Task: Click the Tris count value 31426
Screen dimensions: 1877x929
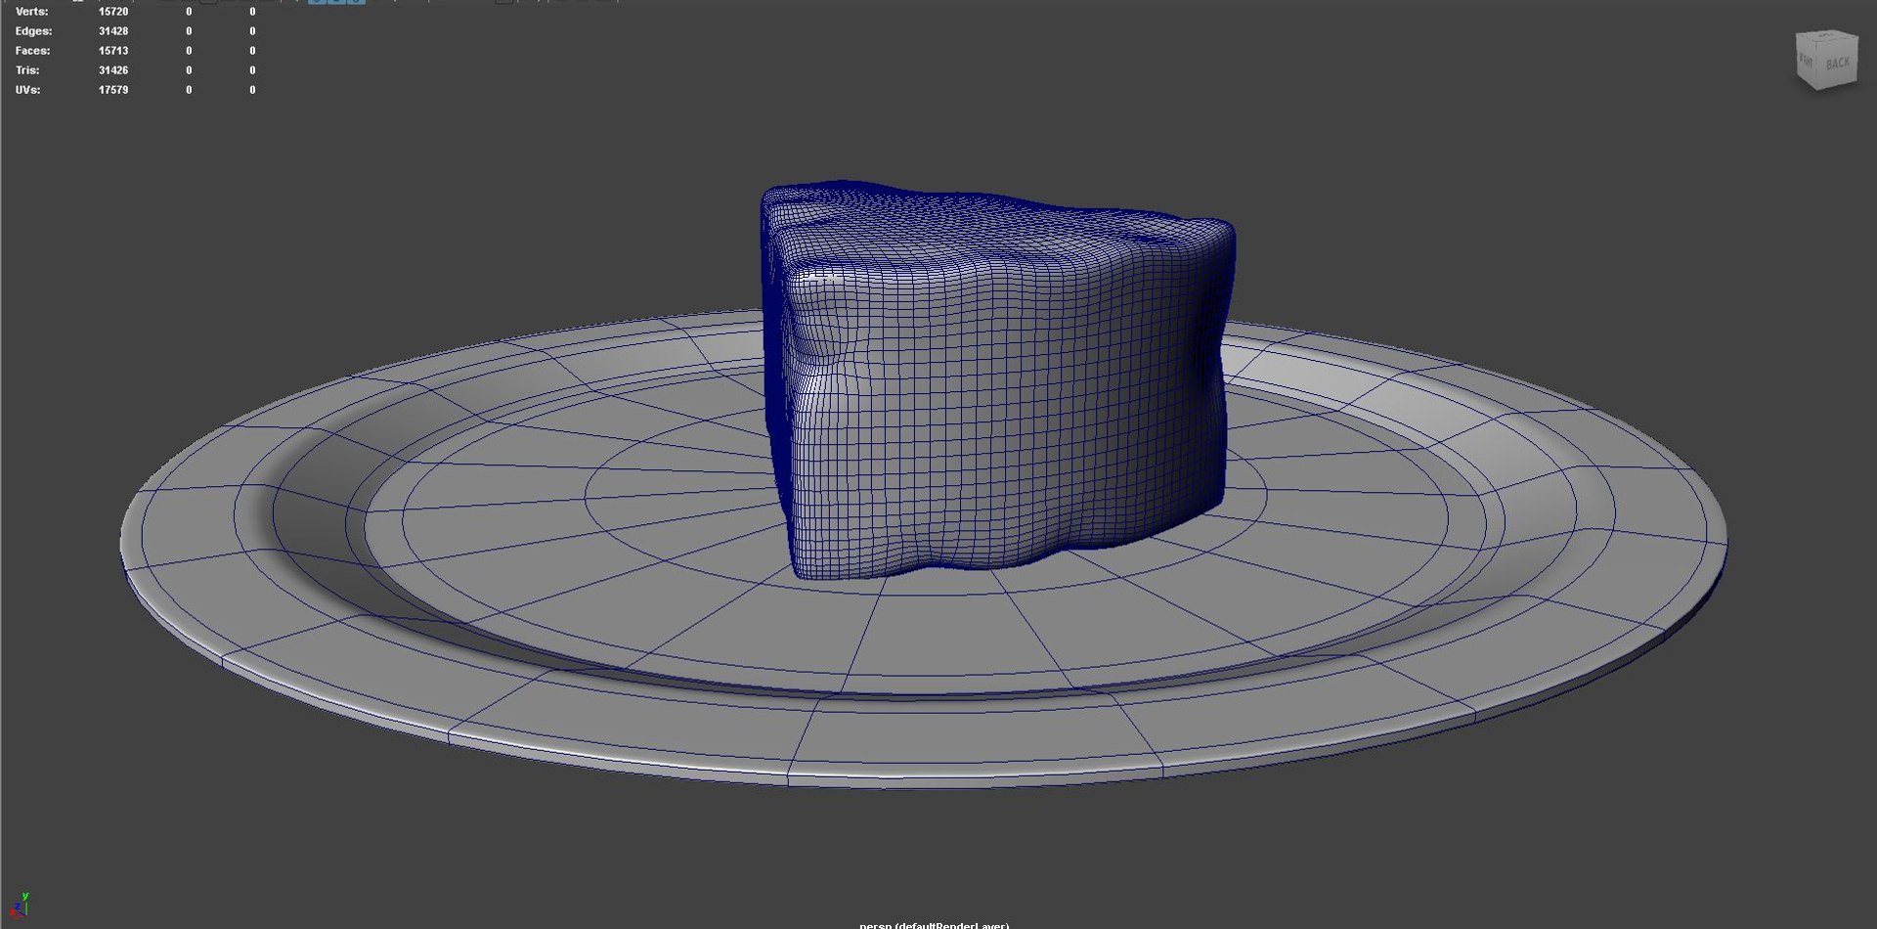Action: (x=113, y=70)
